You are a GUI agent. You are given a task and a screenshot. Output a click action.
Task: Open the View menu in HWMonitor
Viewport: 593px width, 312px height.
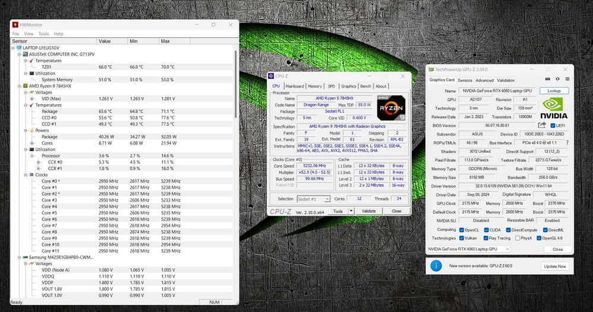click(x=28, y=34)
